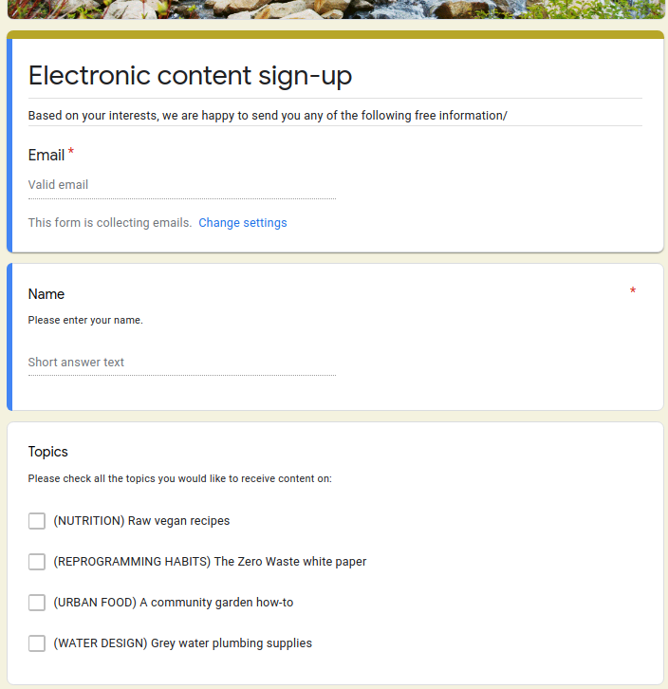Viewport: 668px width, 689px height.
Task: Click the 'Please check all the topics' description
Action: tap(179, 478)
